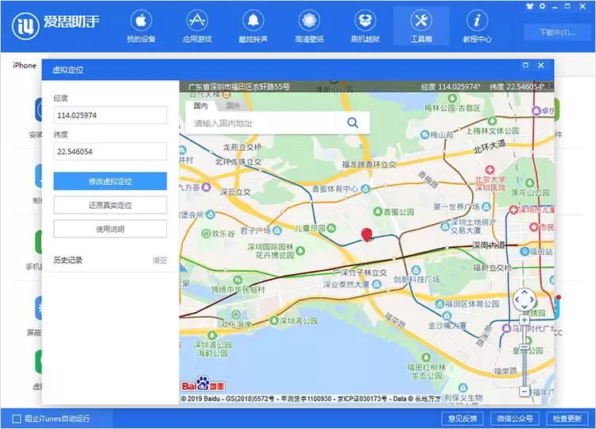
Task: Select 深业泰然大厦 marker on map
Action: (x=377, y=284)
